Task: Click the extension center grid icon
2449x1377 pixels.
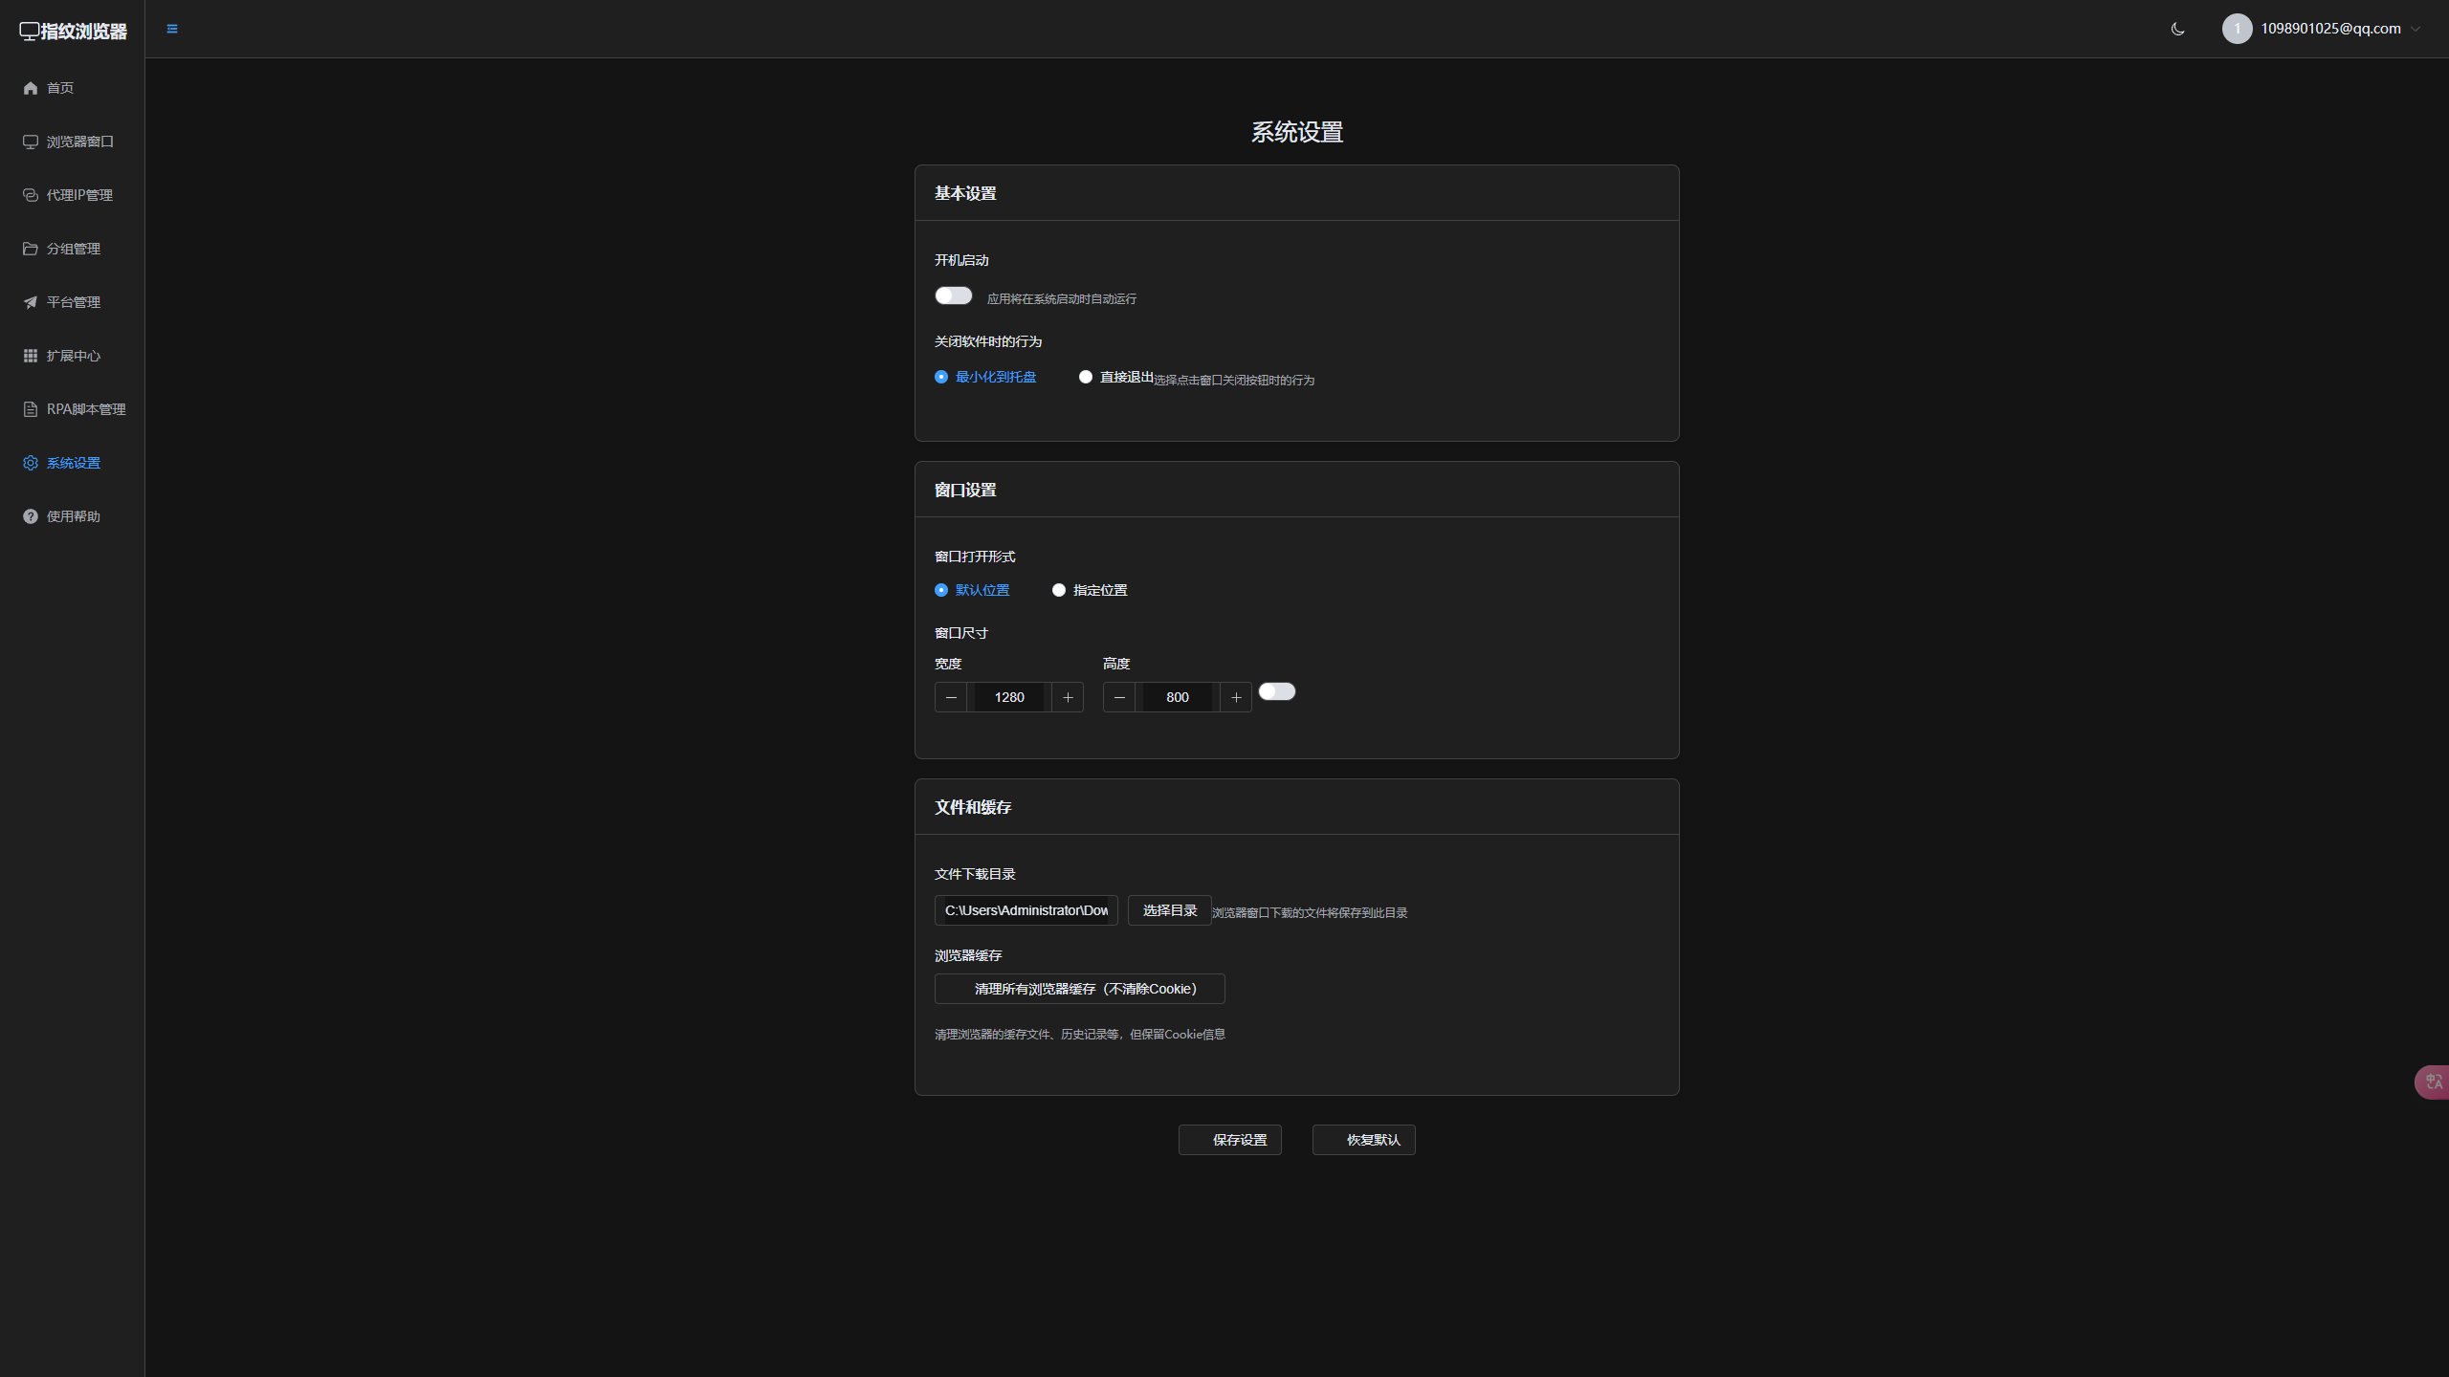Action: [x=31, y=356]
